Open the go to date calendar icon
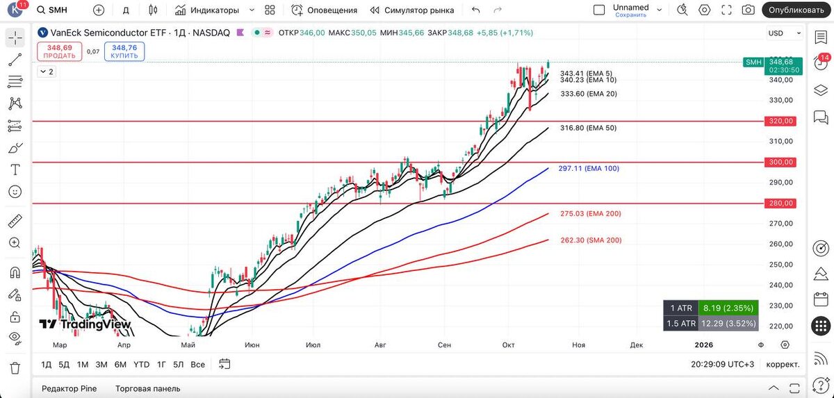The height and width of the screenshot is (398, 834). 224,364
